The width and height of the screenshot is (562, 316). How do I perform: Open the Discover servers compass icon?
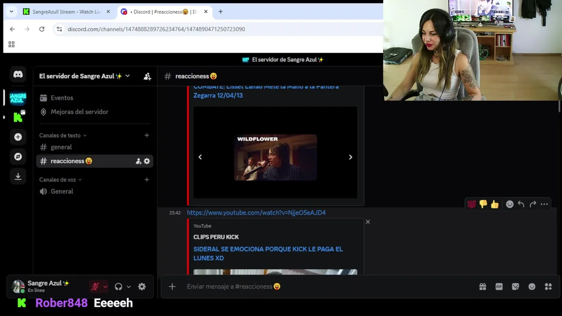[x=18, y=157]
